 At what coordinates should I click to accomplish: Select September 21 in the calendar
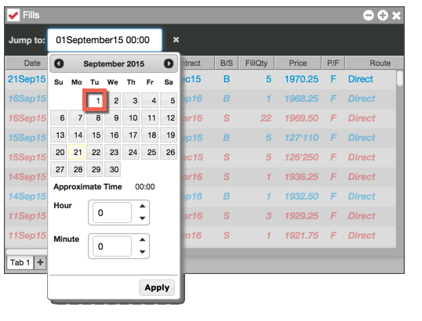[77, 152]
